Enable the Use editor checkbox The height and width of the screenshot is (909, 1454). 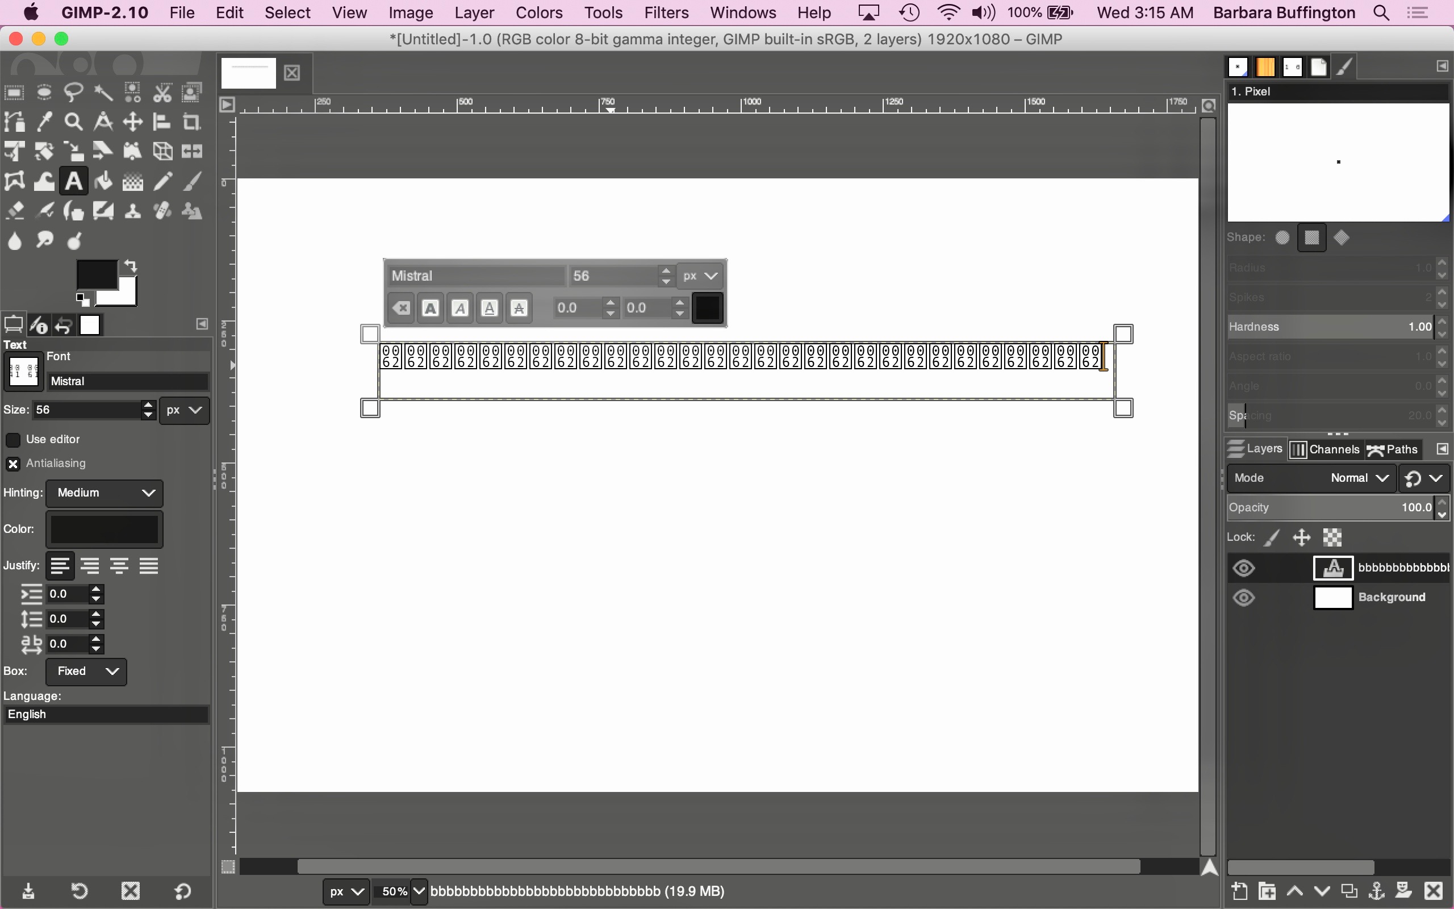click(13, 440)
